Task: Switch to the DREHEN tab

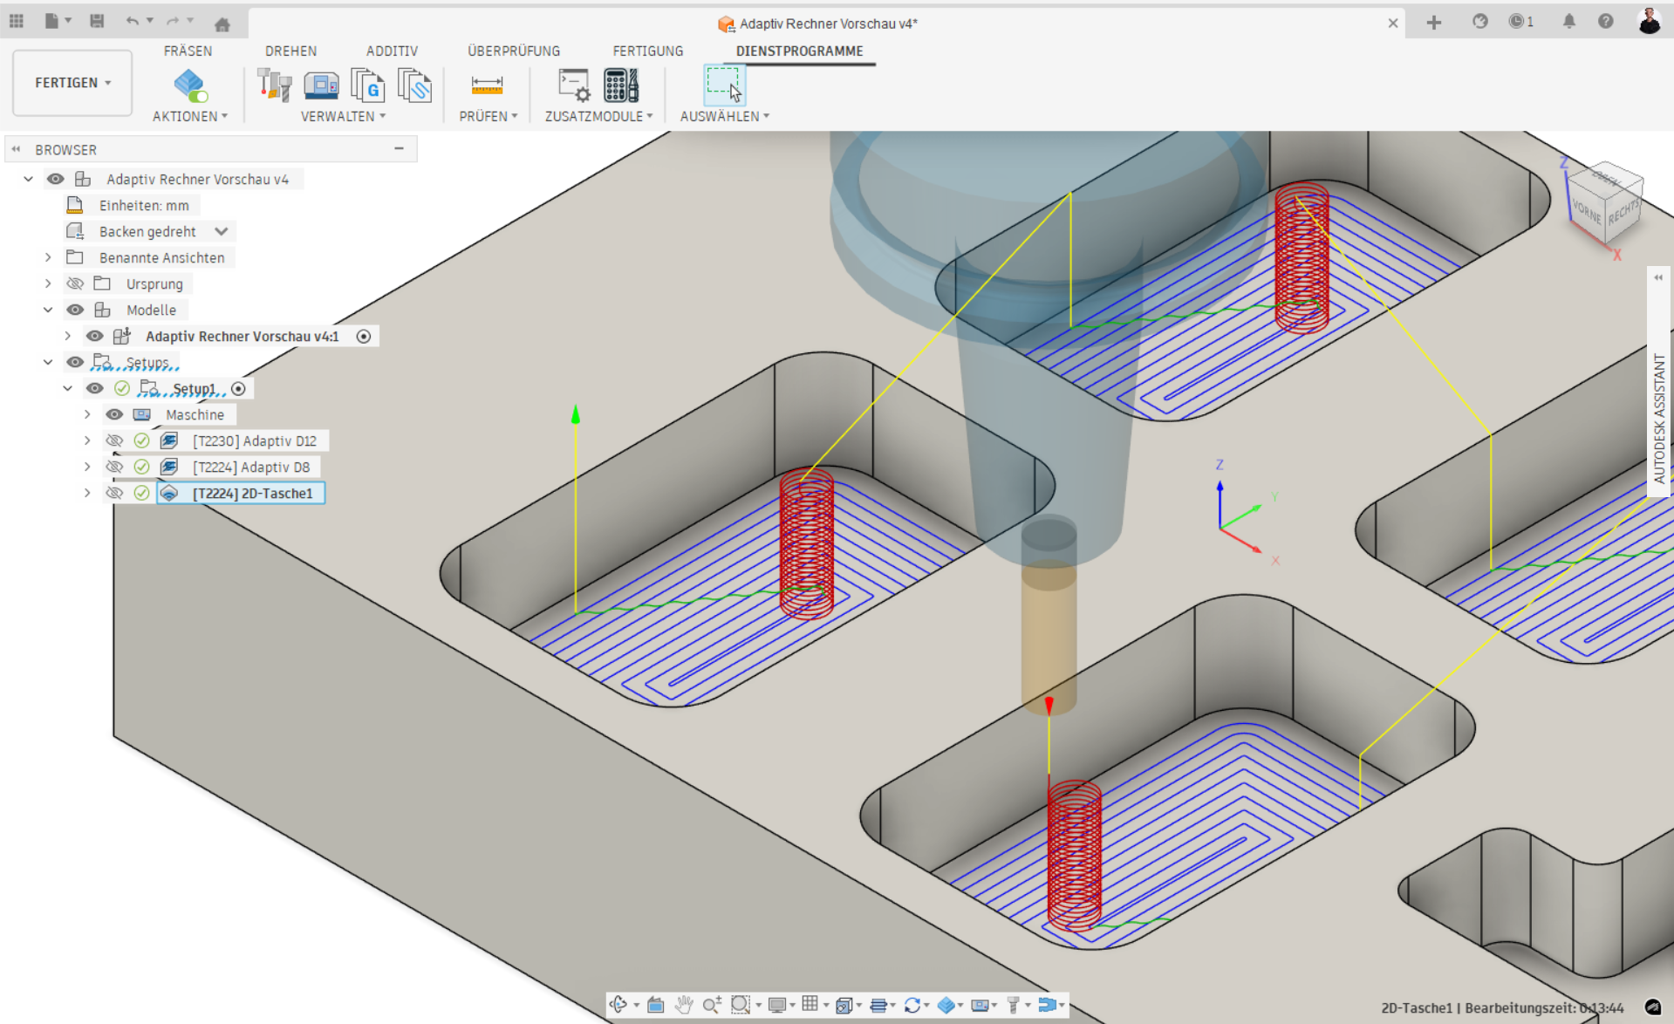Action: point(290,51)
